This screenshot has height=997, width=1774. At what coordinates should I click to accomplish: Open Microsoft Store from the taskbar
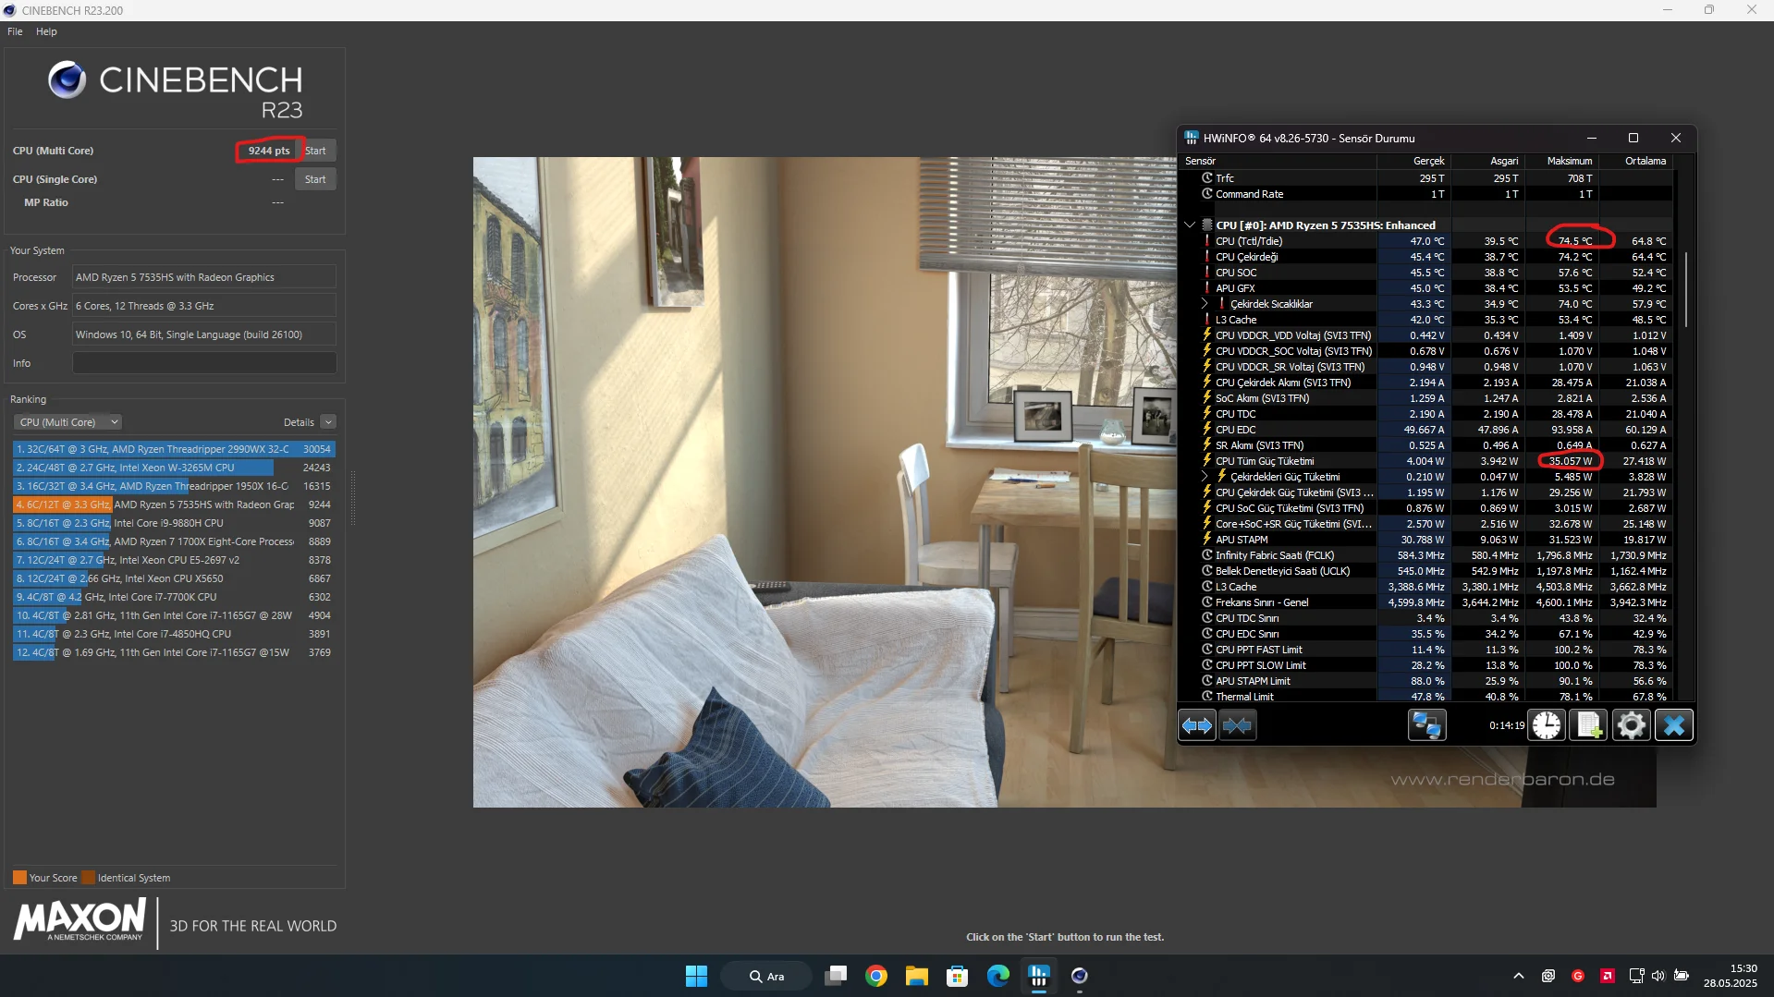[958, 976]
